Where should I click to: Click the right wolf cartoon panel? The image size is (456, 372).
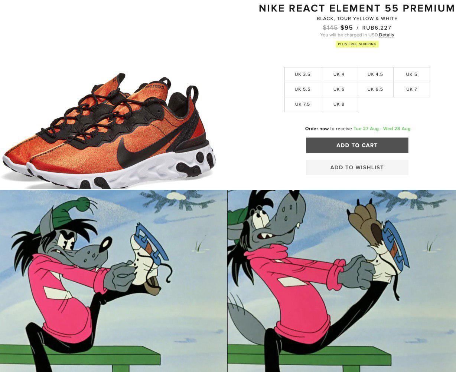click(x=342, y=281)
